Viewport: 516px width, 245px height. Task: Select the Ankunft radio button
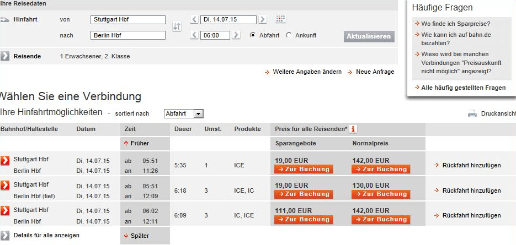tap(289, 35)
